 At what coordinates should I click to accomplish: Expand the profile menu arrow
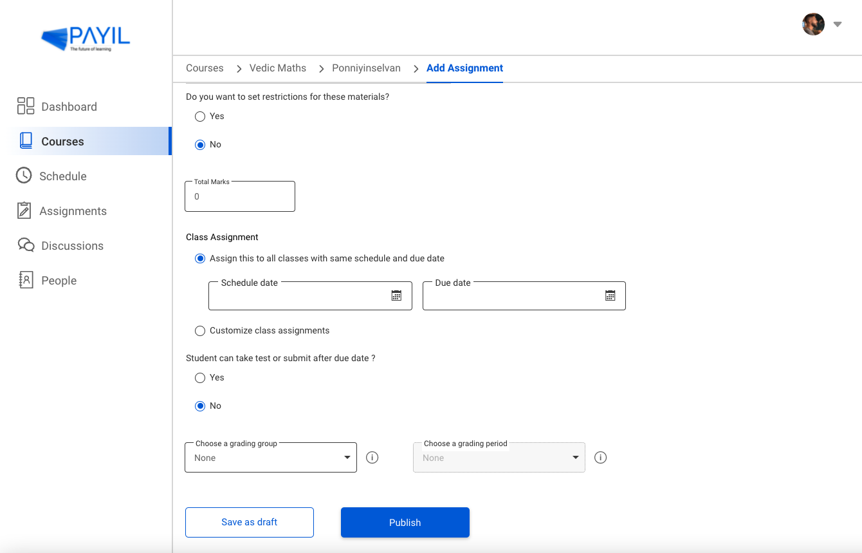[838, 24]
